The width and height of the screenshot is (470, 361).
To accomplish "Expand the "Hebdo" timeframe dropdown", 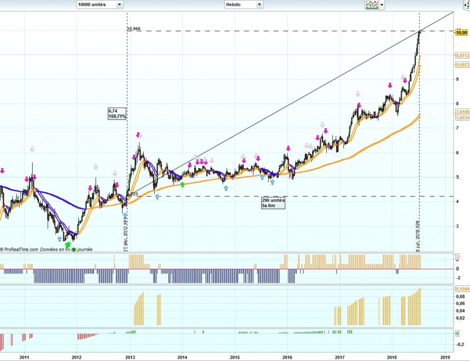I will click(x=244, y=5).
